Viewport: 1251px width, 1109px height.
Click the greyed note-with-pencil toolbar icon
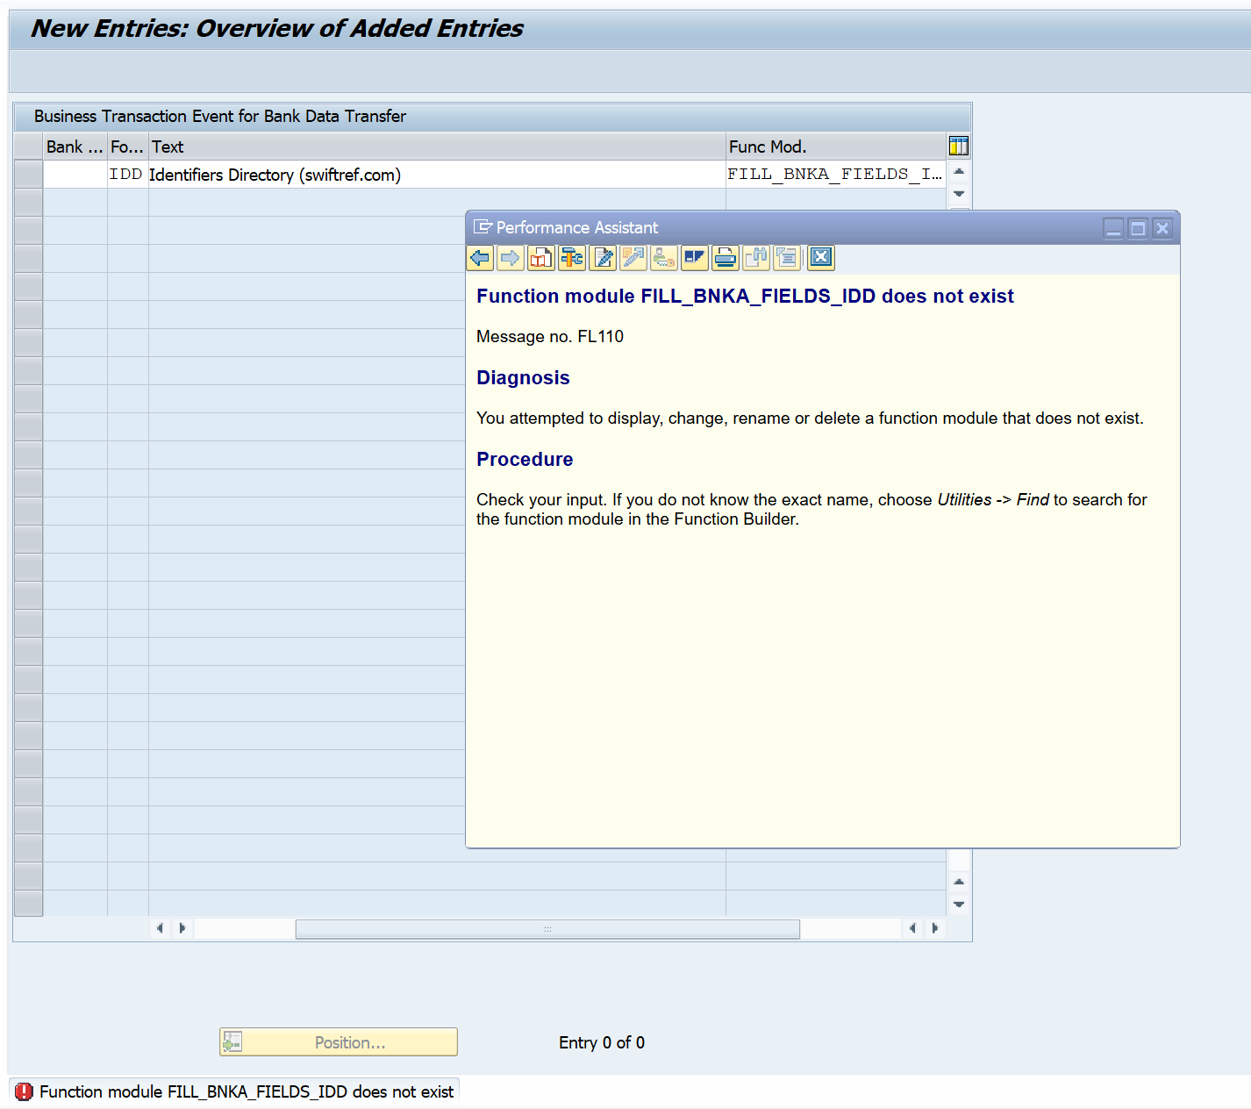click(633, 257)
